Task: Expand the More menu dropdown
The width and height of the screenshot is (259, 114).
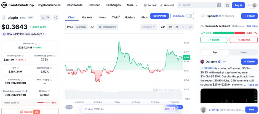Action: pyautogui.click(x=132, y=5)
